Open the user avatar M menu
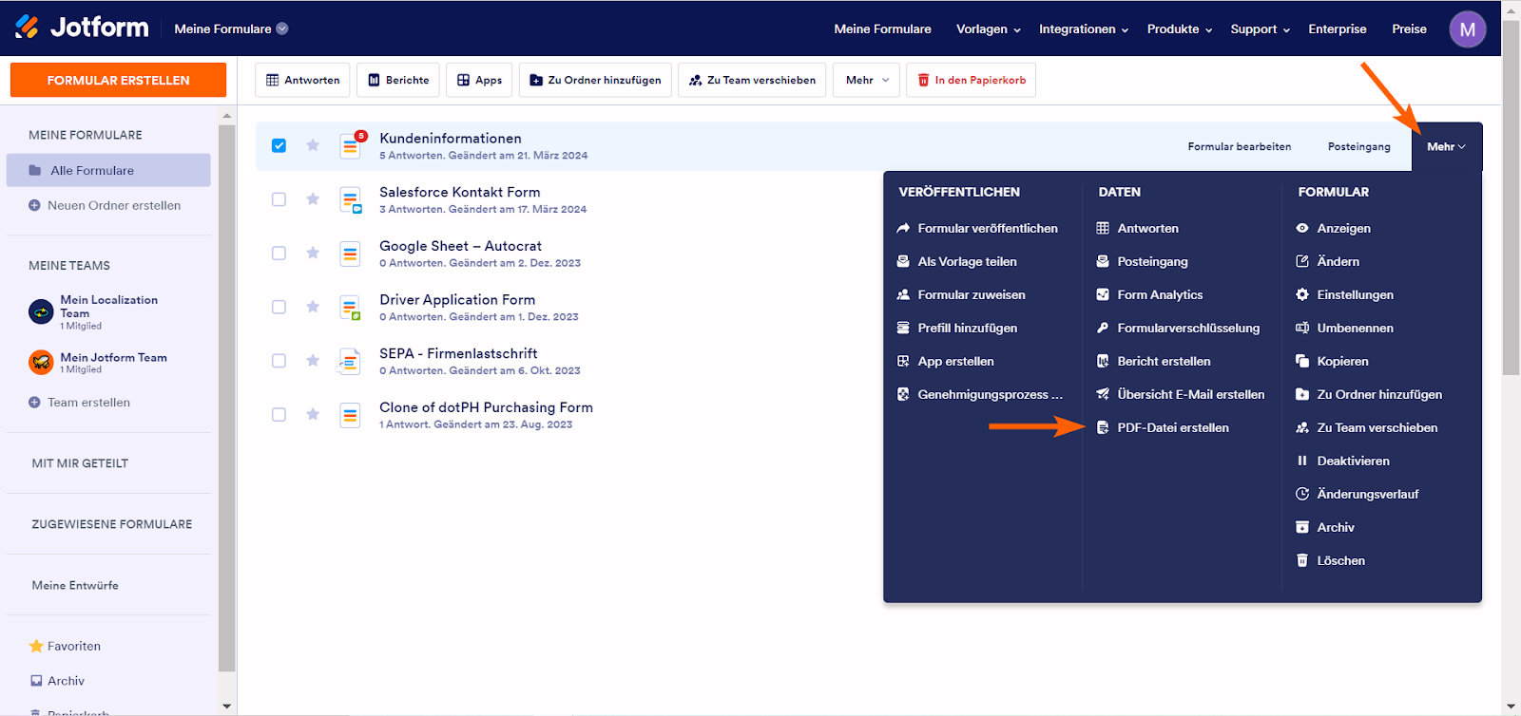The height and width of the screenshot is (716, 1521). [x=1467, y=29]
